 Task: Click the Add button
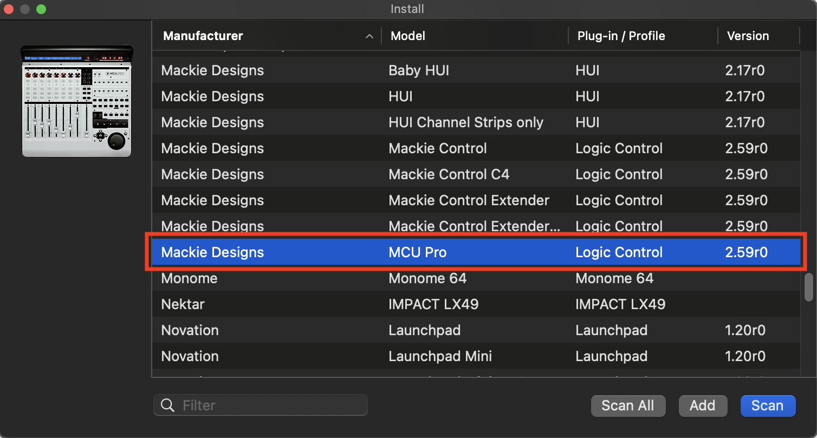[x=703, y=406]
